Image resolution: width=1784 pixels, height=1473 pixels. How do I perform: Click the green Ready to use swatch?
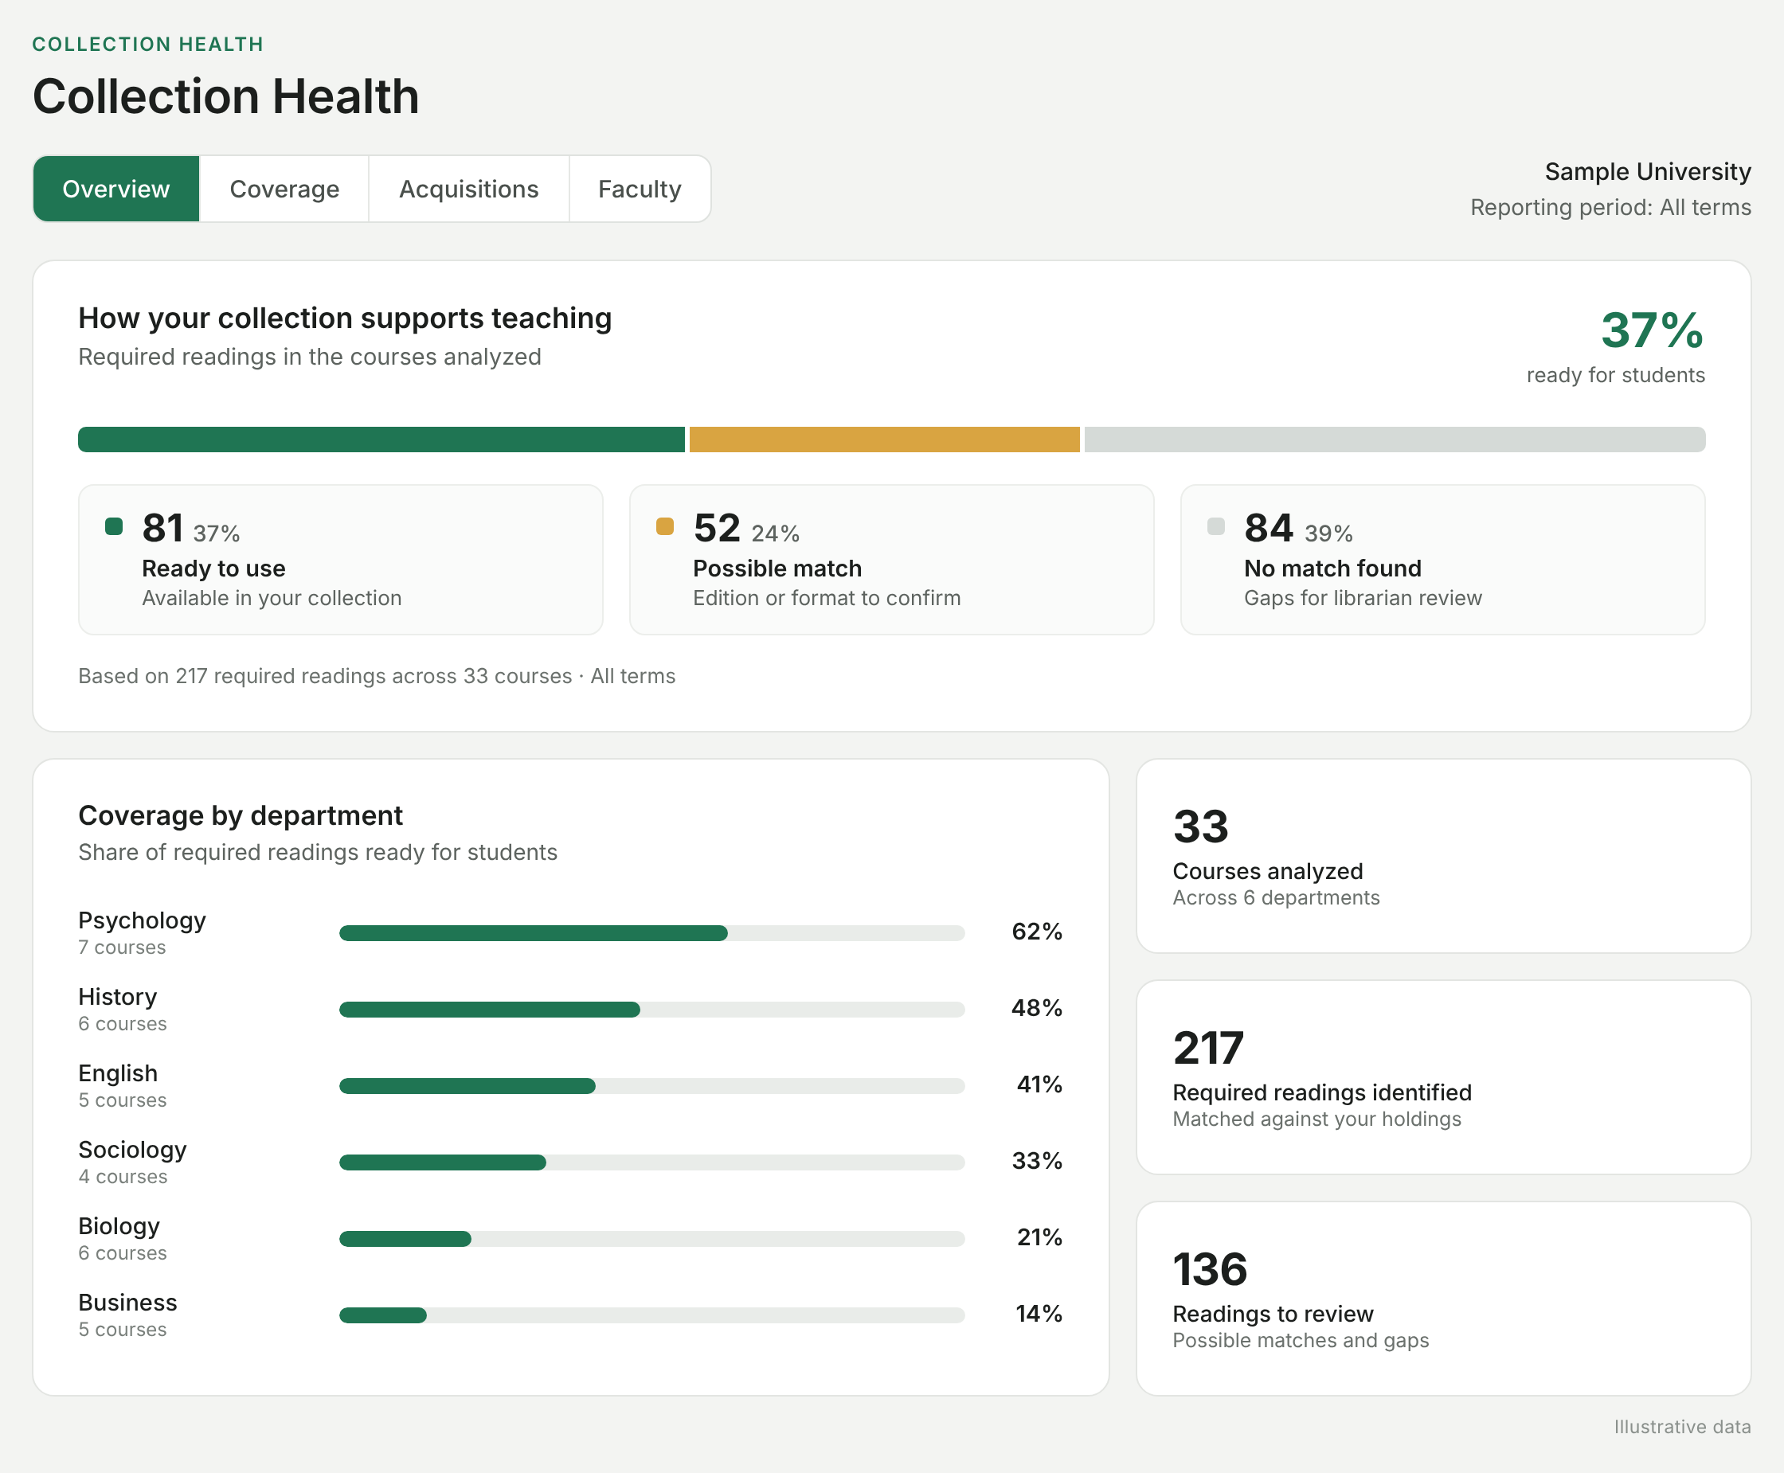coord(114,526)
